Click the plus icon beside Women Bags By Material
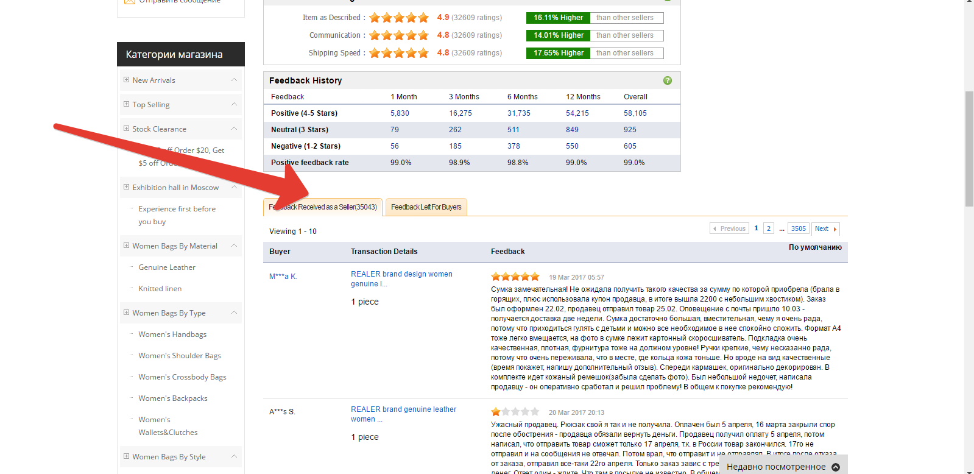Screen dimensions: 974x474 pos(126,246)
